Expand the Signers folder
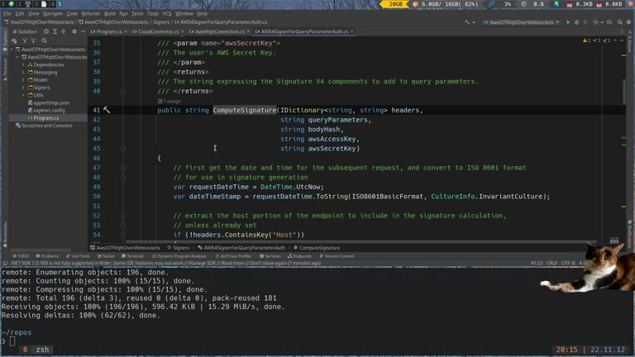The image size is (635, 357). tap(23, 88)
